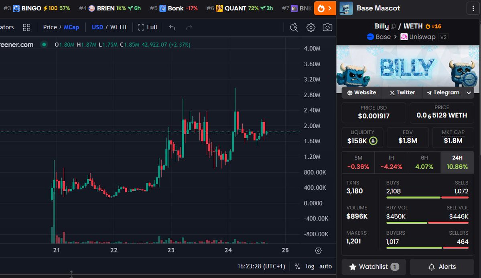
Task: Expand more social links chevron
Action: coord(469,93)
